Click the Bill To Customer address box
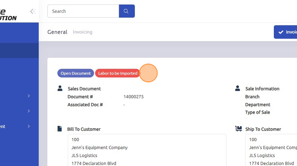The image size is (297, 166). (x=147, y=150)
